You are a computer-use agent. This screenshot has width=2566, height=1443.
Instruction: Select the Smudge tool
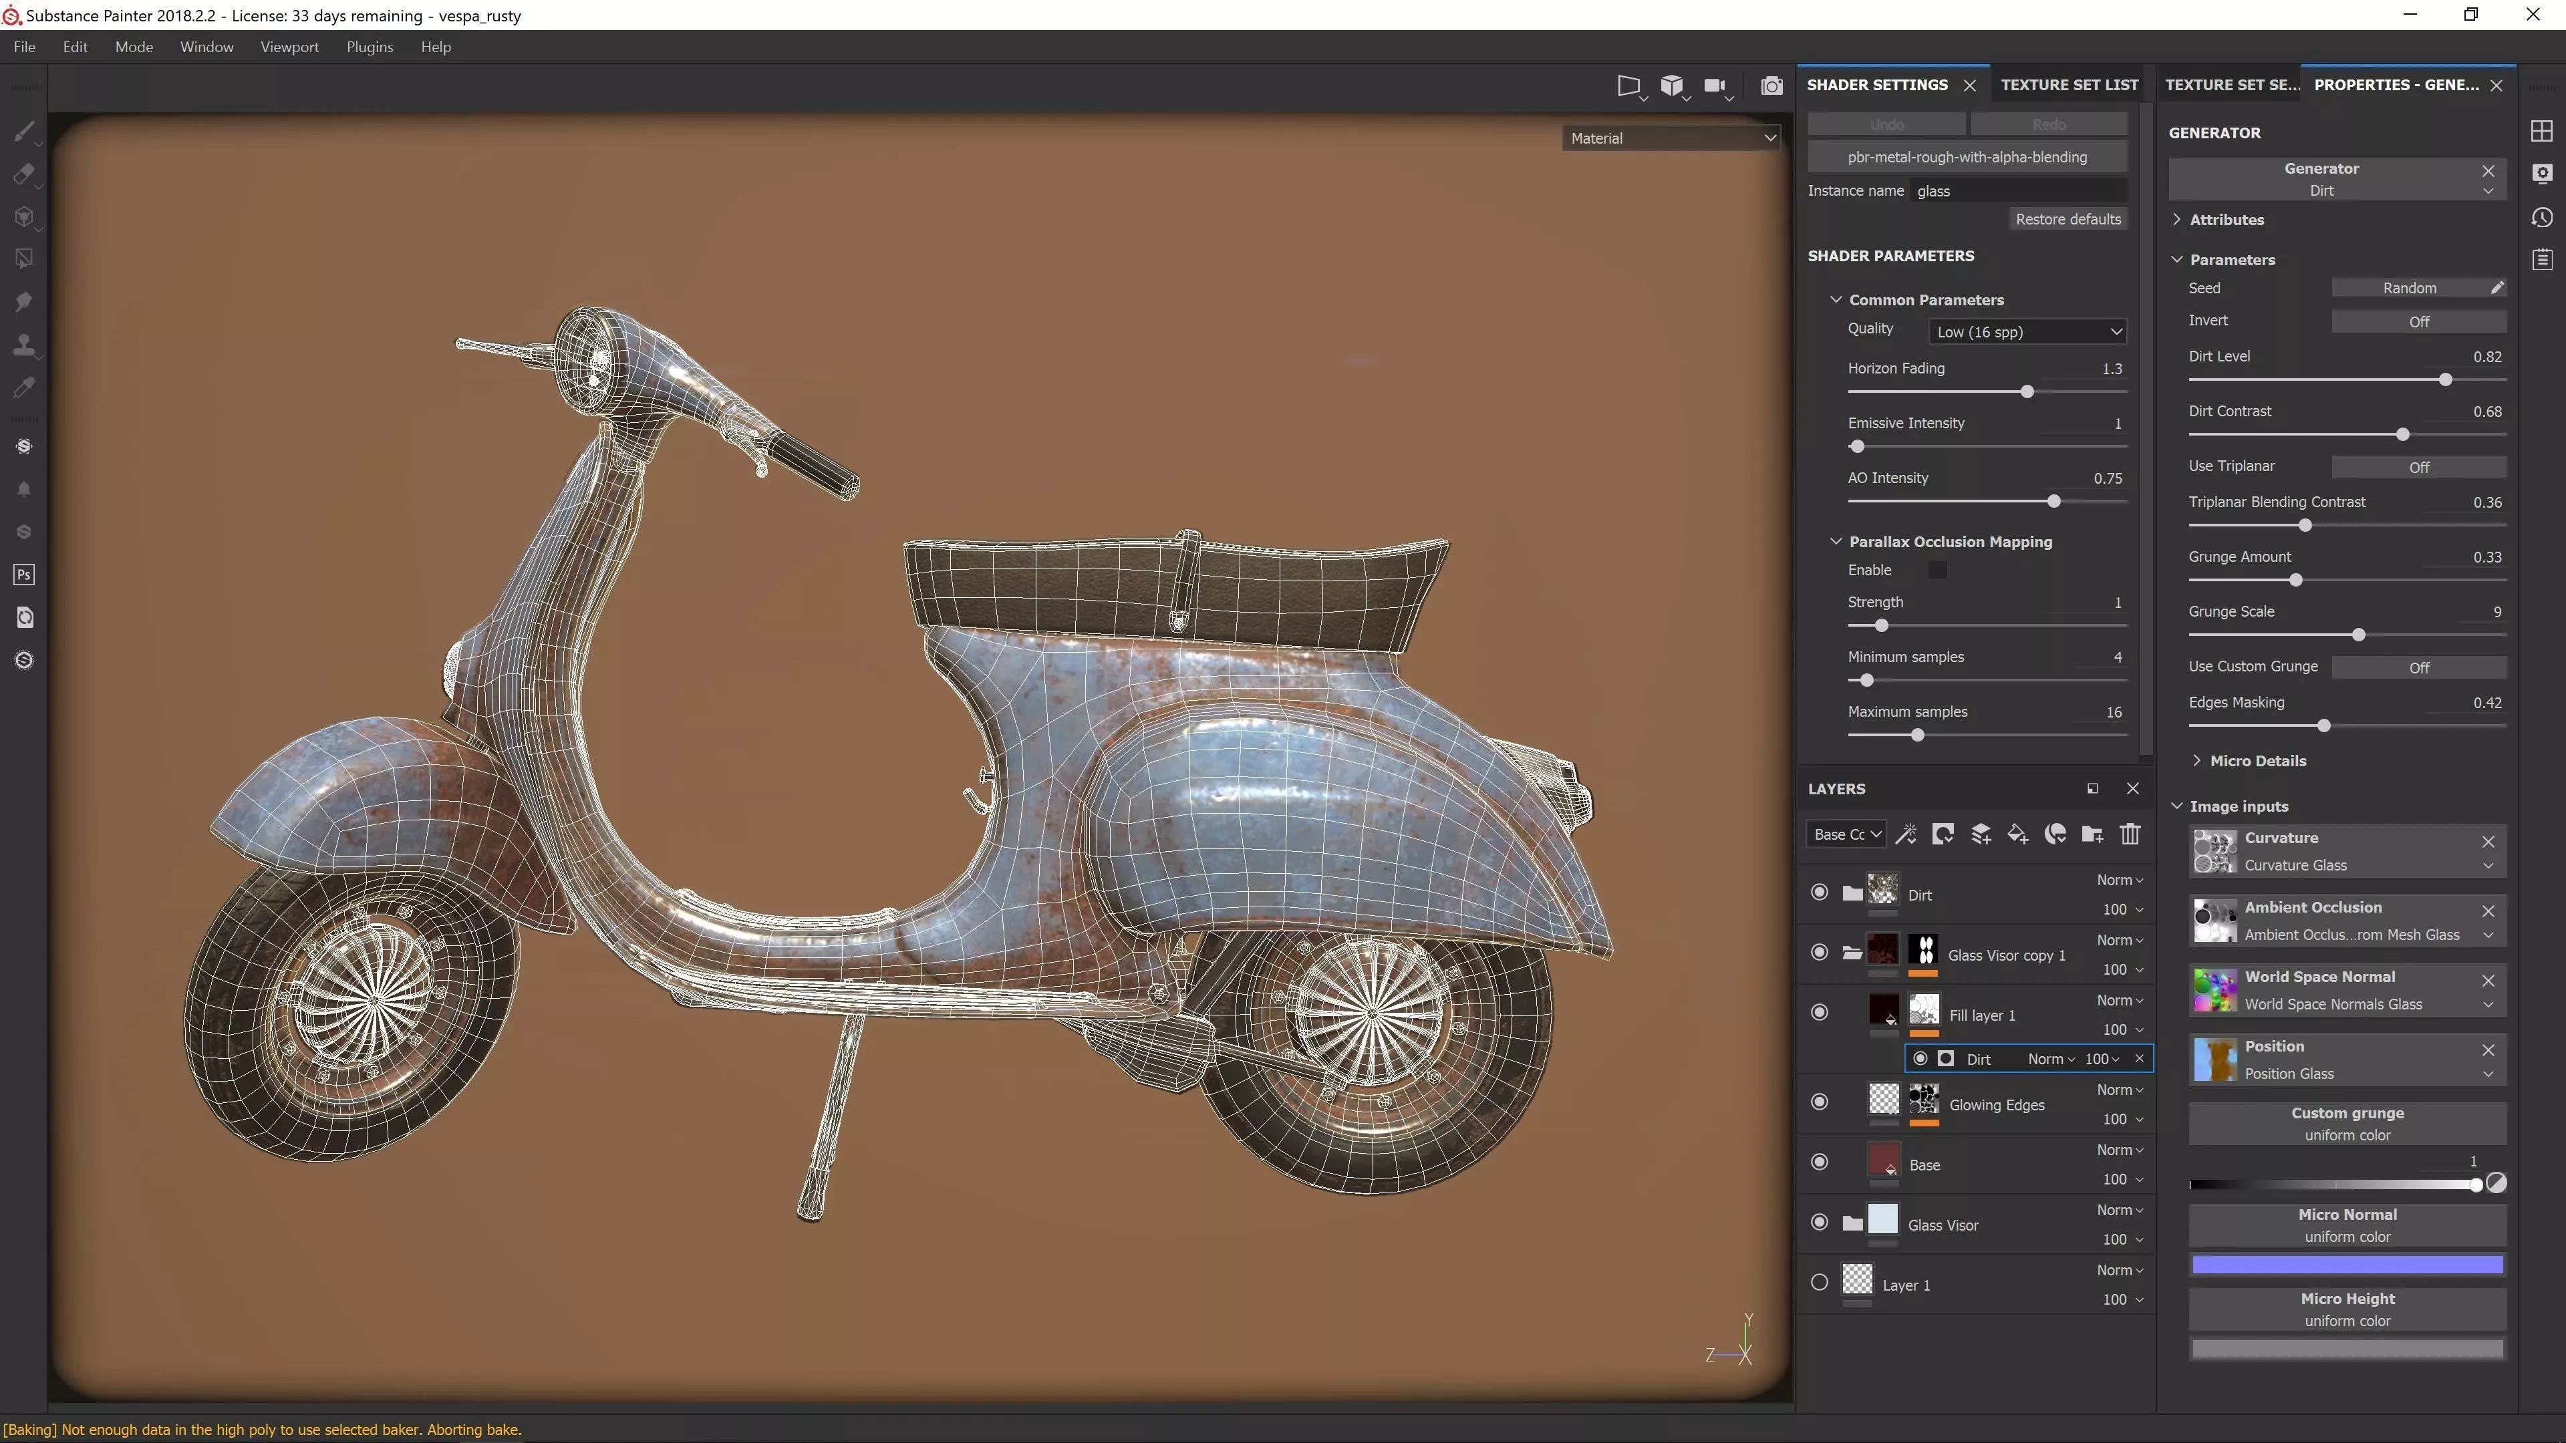point(24,302)
